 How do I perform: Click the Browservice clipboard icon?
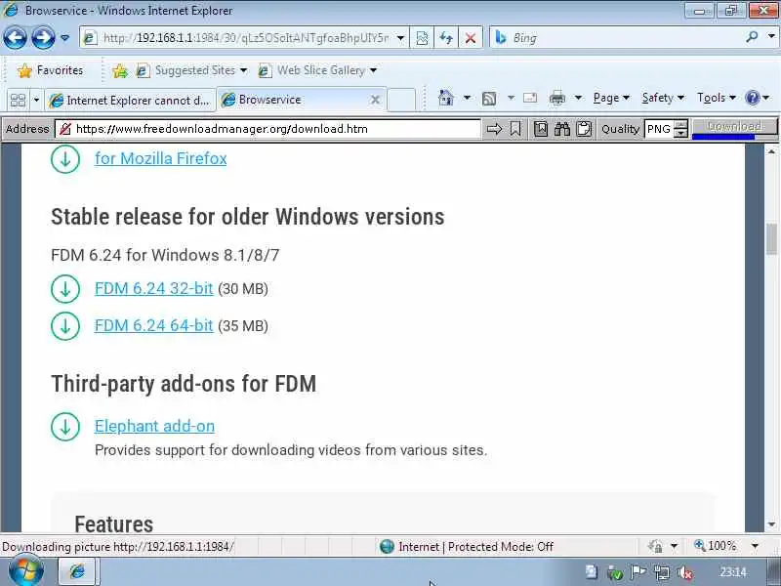[584, 129]
